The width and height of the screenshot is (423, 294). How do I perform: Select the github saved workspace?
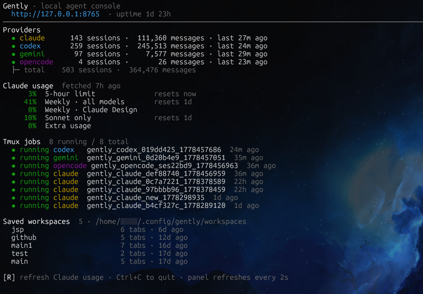(x=24, y=238)
